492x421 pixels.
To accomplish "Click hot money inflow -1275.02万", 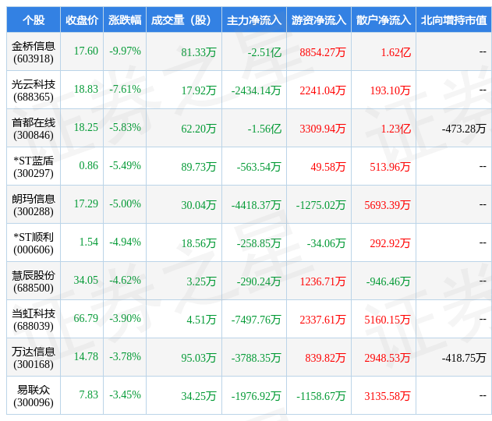I will pyautogui.click(x=320, y=205).
